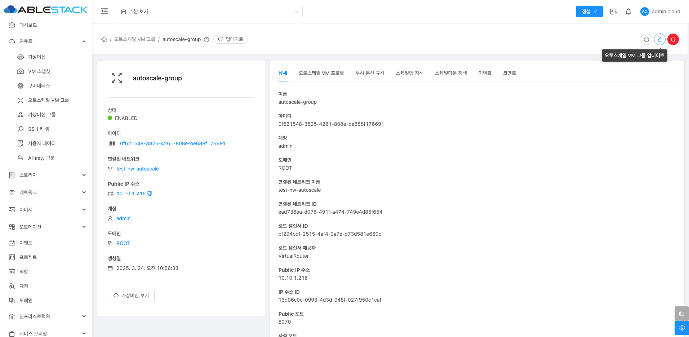Click the disable autoscale group pause icon
The height and width of the screenshot is (337, 689).
tap(646, 39)
